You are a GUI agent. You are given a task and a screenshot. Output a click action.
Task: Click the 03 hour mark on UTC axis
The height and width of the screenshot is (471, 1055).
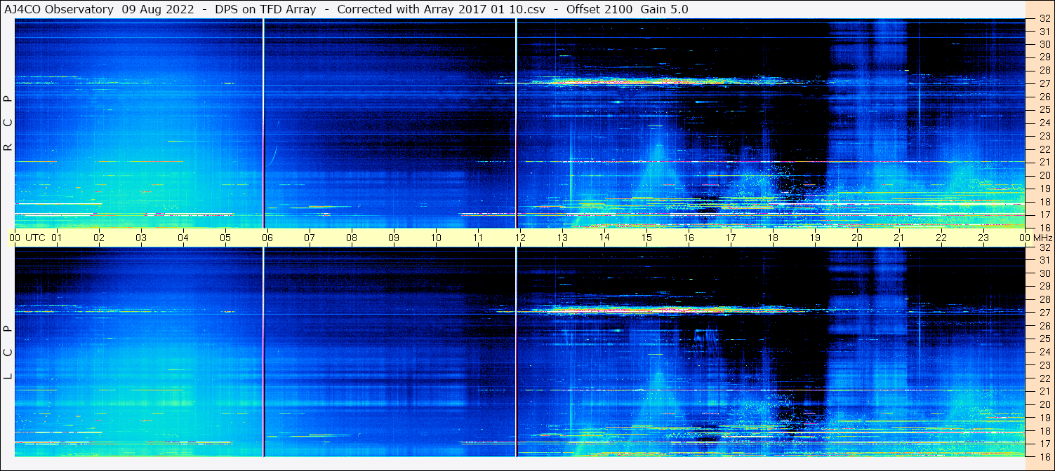coord(141,238)
